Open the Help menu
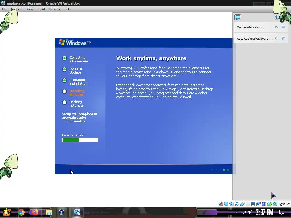 click(x=67, y=9)
